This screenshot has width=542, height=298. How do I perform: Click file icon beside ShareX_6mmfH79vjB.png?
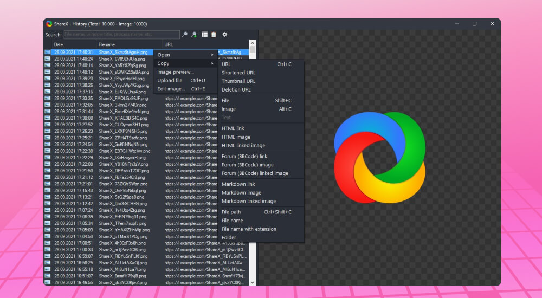(47, 276)
